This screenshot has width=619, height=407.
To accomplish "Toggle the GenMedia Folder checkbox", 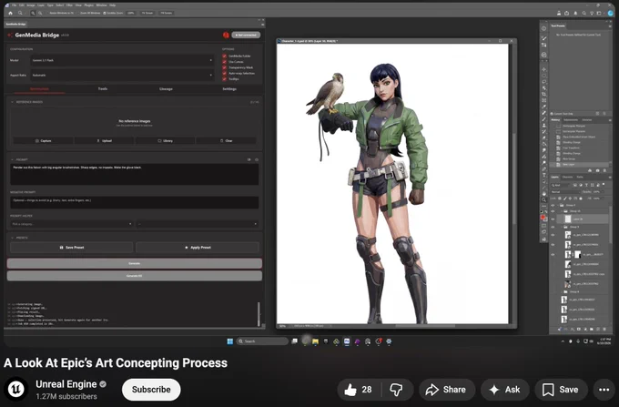I will (224, 56).
